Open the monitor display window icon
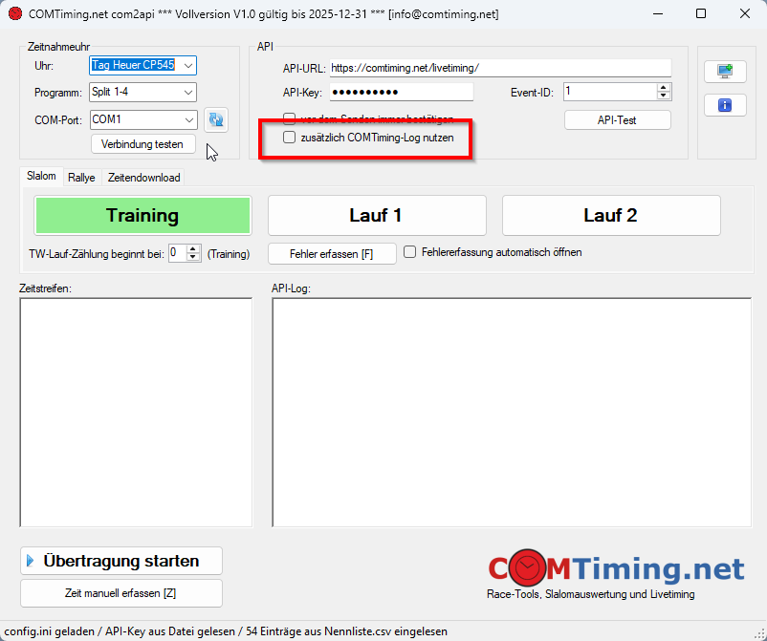Screen dimensions: 767x641 (x=725, y=72)
